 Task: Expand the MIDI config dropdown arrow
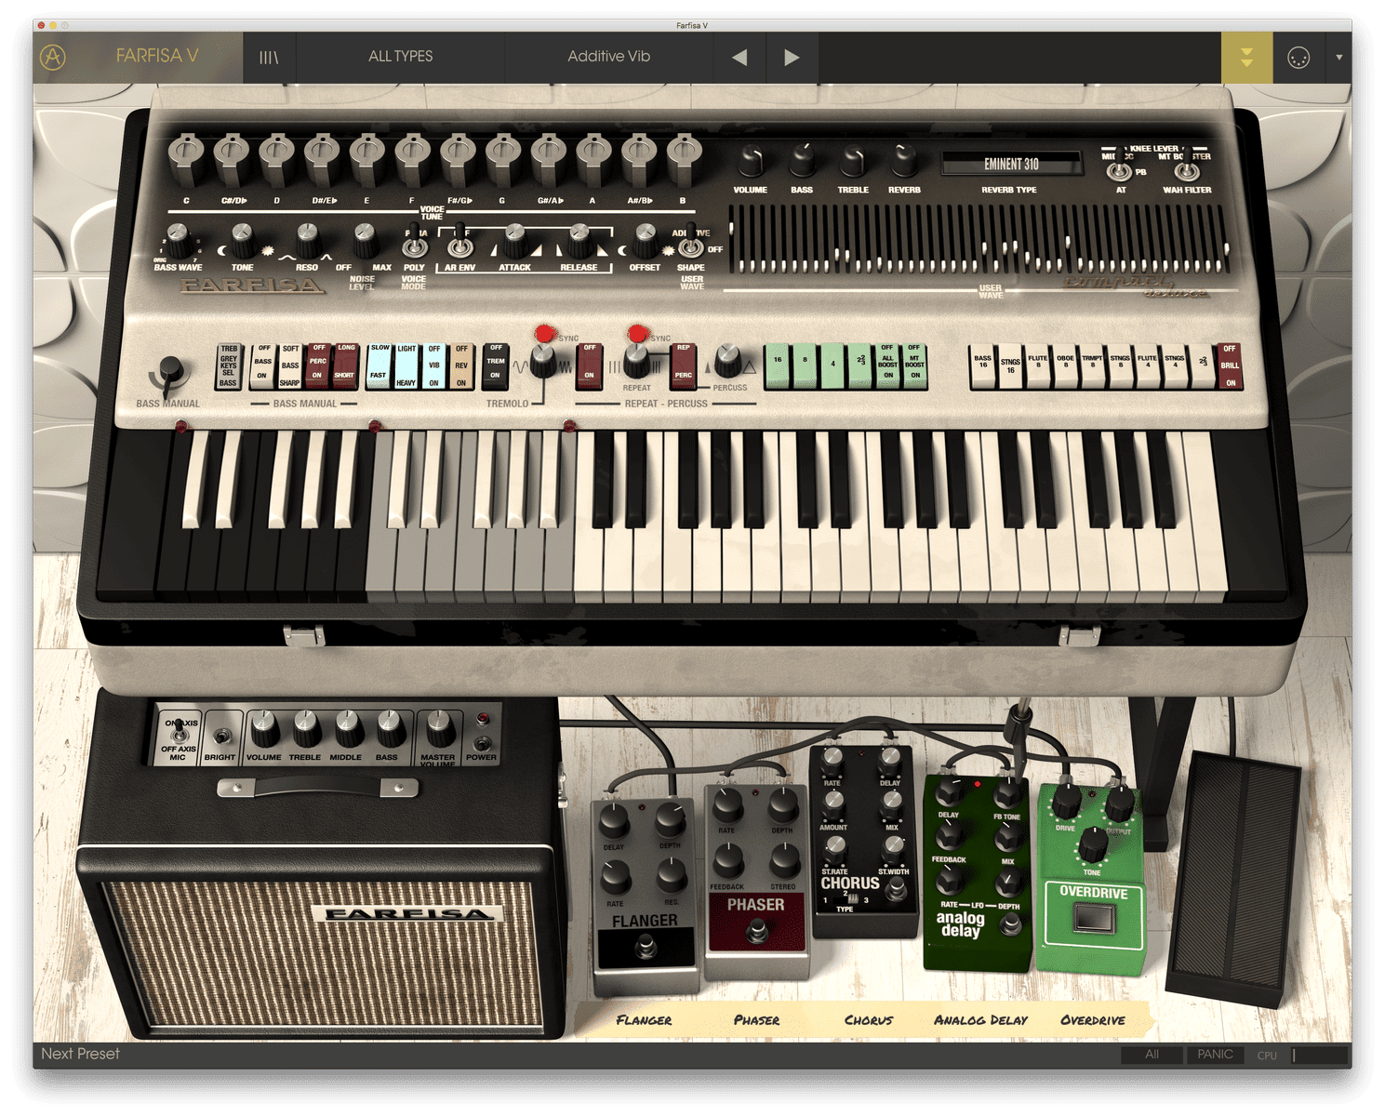pos(1339,58)
